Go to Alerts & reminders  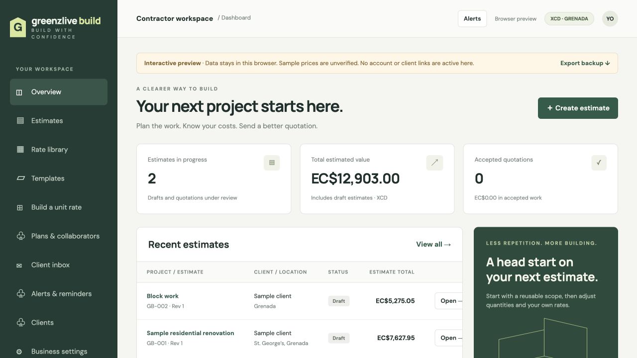(59, 294)
